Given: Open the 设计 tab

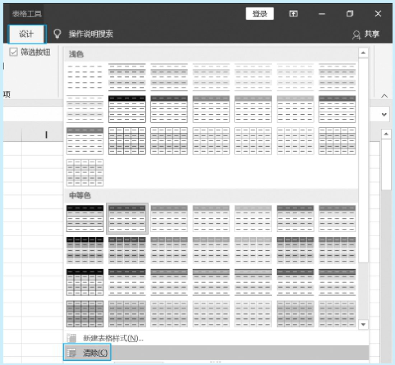Looking at the screenshot, I should click(x=27, y=34).
